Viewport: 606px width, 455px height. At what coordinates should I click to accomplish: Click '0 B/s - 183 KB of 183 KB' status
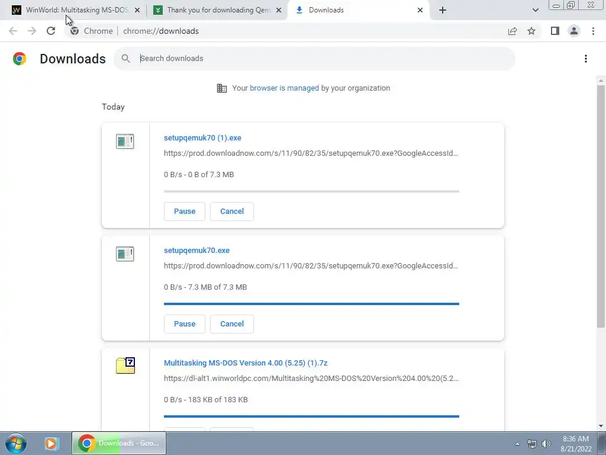(x=205, y=400)
